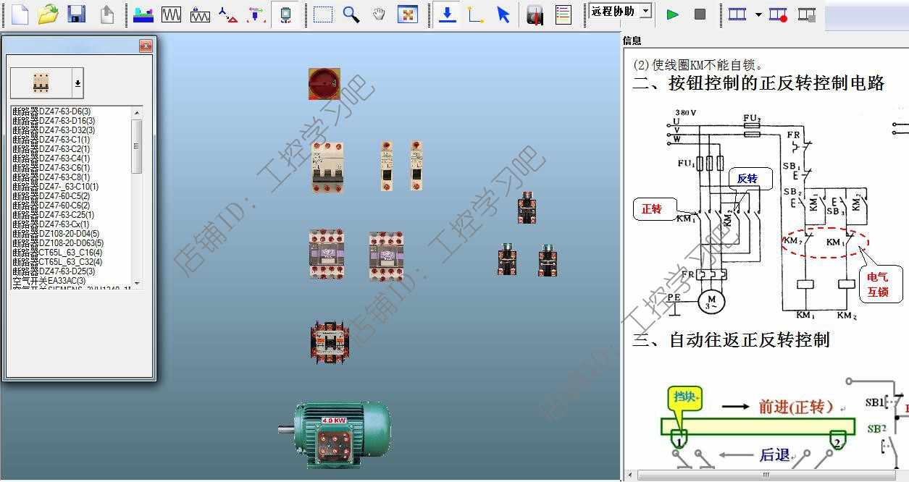The height and width of the screenshot is (482, 909).
Task: Select the blue component layout toolbar icon
Action: (143, 14)
